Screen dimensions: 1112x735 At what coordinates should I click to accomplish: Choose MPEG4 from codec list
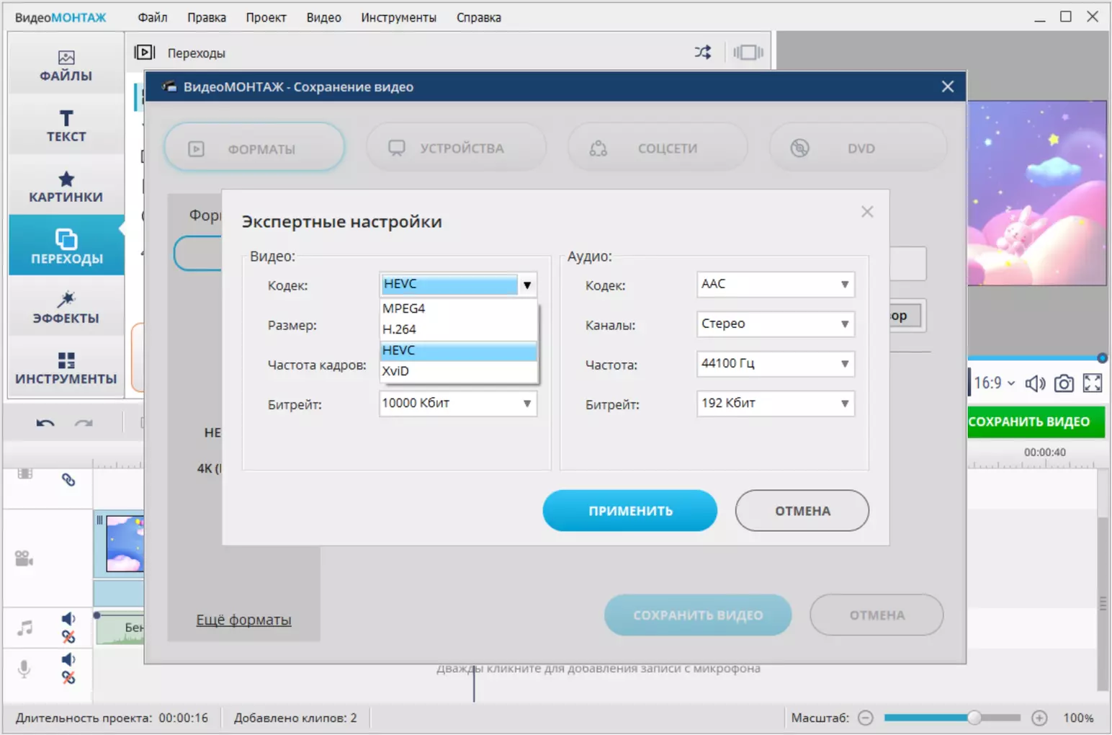pyautogui.click(x=458, y=308)
